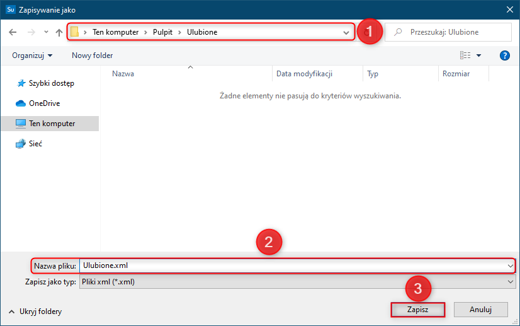Click the chevron between Ten komputer and Pulpit
This screenshot has height=326, width=520.
pyautogui.click(x=145, y=32)
